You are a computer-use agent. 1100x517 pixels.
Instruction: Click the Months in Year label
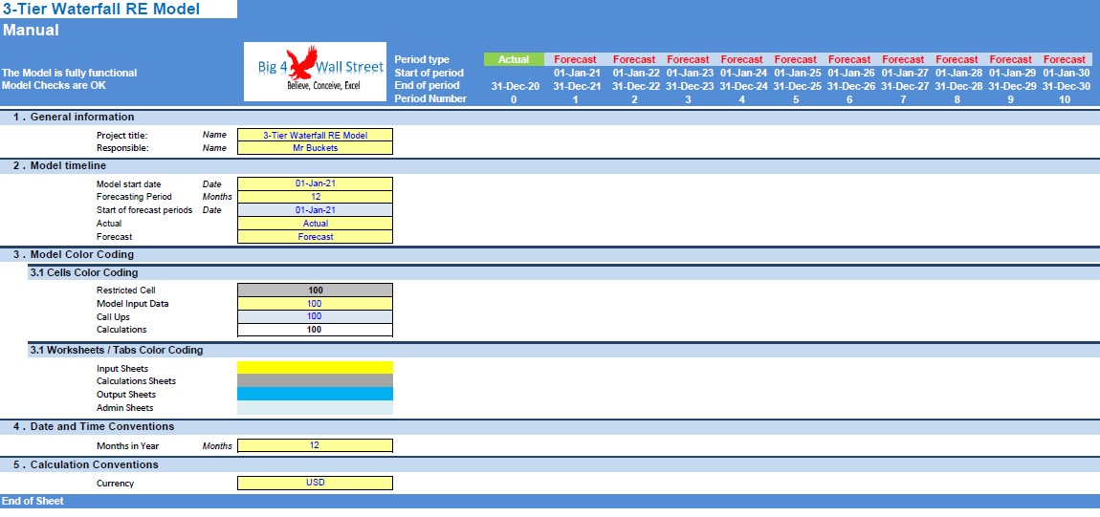click(127, 445)
